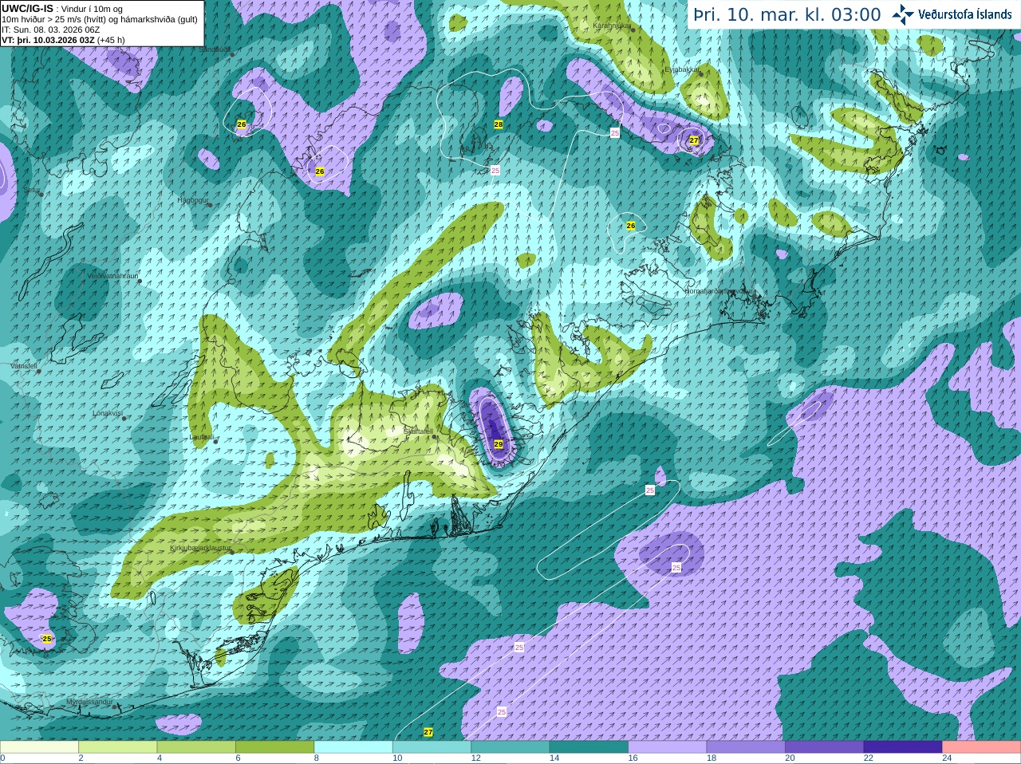Screen dimensions: 1021x764
Task: Click the Veiðivatnahraun station label
Action: pos(112,275)
